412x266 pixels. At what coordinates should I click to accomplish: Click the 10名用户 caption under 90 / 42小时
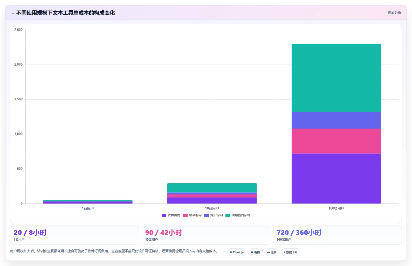point(152,240)
